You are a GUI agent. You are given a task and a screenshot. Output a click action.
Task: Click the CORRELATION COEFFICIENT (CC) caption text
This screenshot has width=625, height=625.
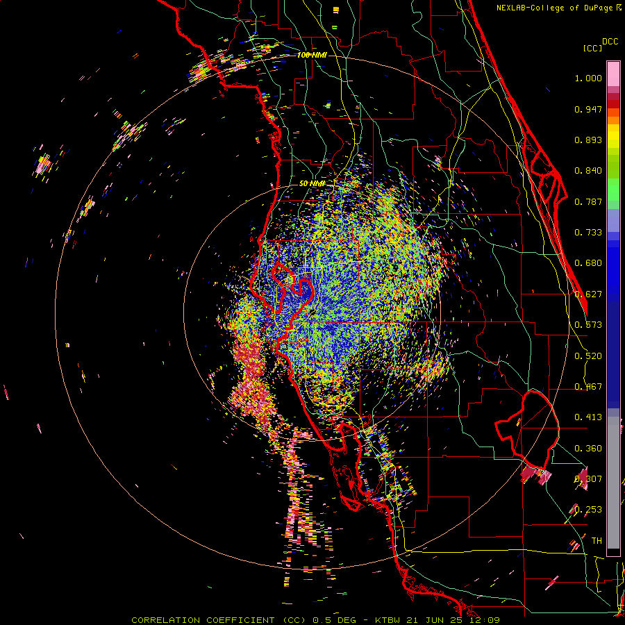click(219, 620)
